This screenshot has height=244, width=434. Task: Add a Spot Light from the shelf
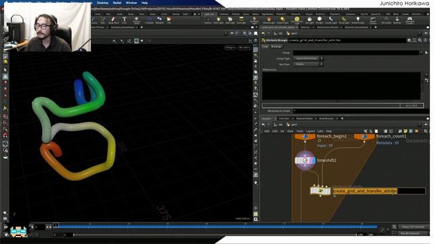pos(230,20)
